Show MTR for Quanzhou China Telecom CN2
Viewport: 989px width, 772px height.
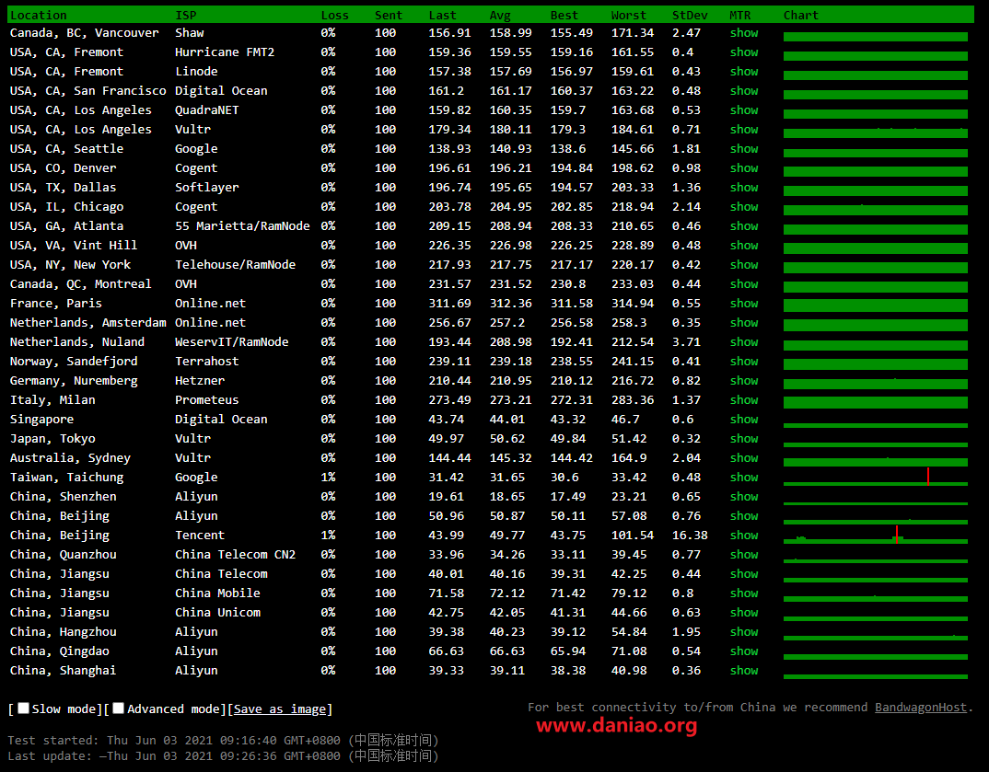[x=744, y=555]
